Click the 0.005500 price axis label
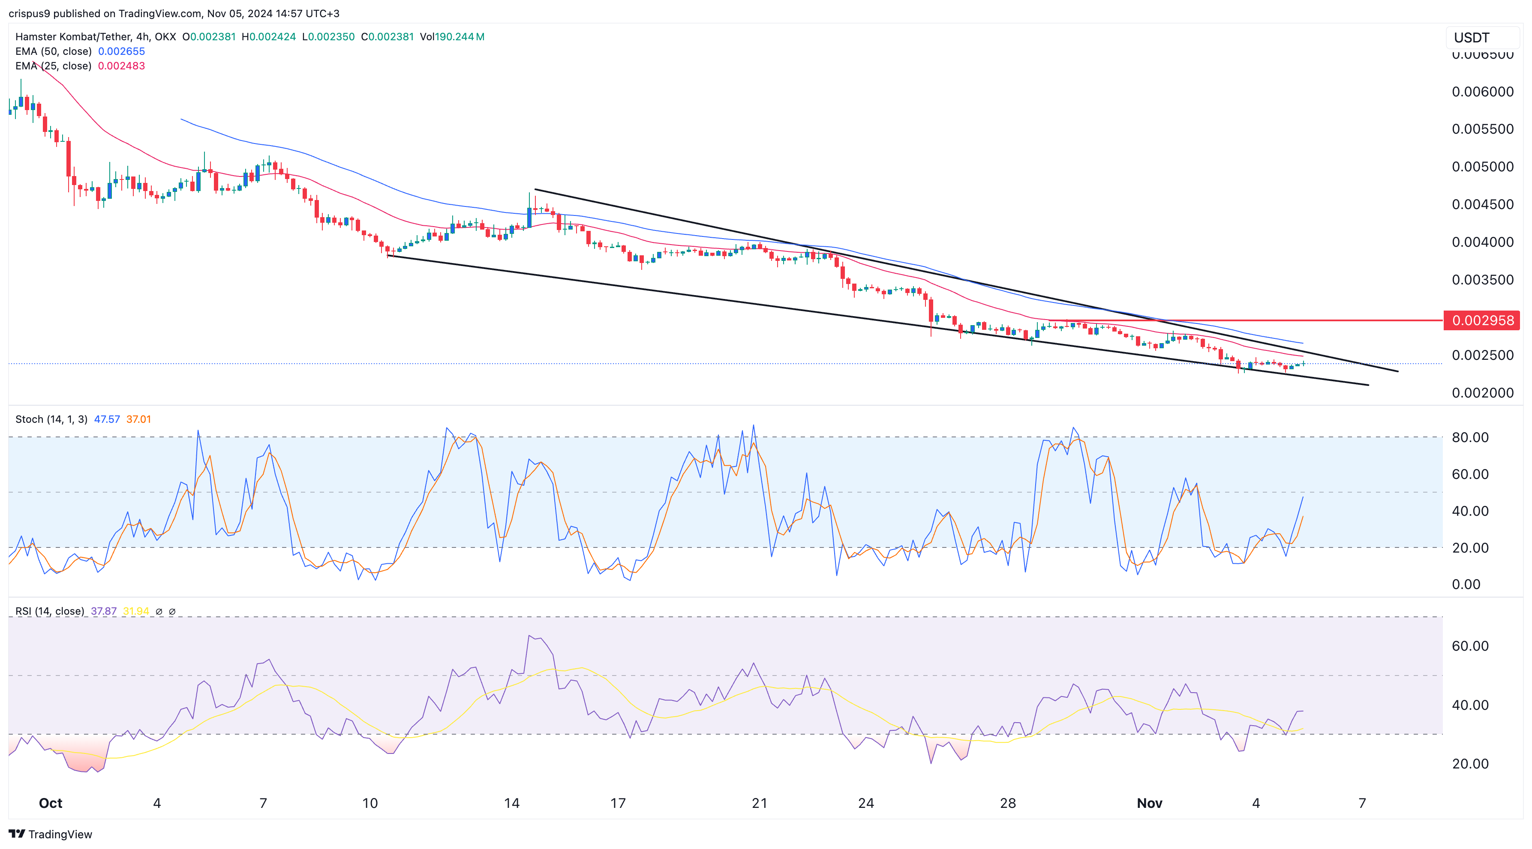The width and height of the screenshot is (1532, 849). point(1483,129)
